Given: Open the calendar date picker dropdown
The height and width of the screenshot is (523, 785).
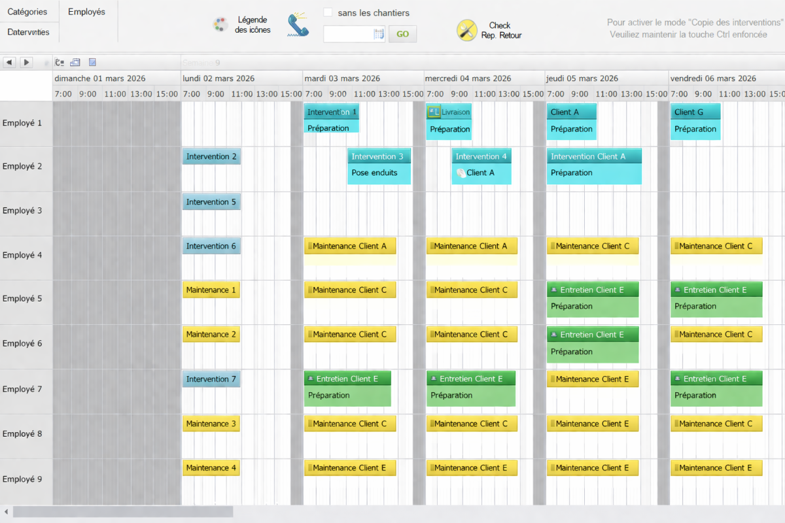Looking at the screenshot, I should point(379,34).
